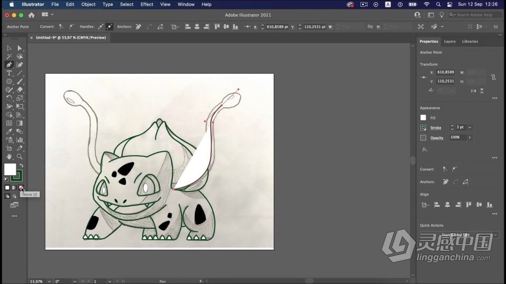Pick the Type tool

point(9,73)
